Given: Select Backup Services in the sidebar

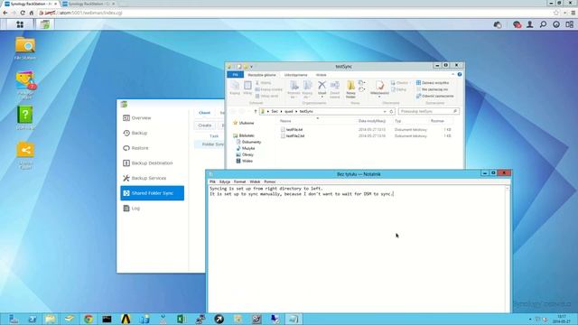Looking at the screenshot, I should click(152, 178).
